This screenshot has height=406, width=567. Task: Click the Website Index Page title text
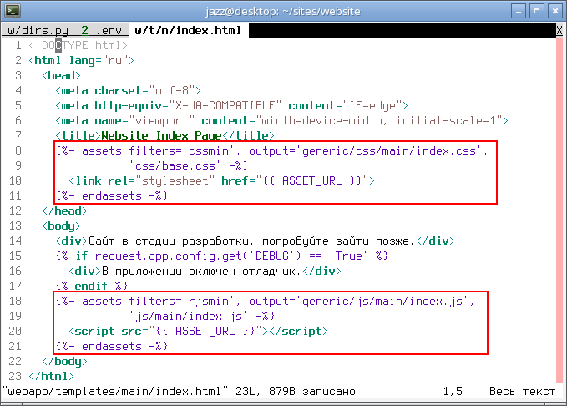point(161,135)
